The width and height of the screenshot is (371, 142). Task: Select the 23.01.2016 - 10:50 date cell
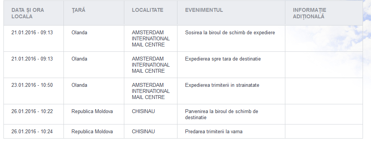point(32,85)
